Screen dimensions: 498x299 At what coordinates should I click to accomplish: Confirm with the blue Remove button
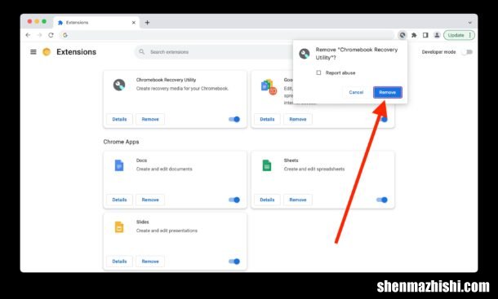coord(388,92)
